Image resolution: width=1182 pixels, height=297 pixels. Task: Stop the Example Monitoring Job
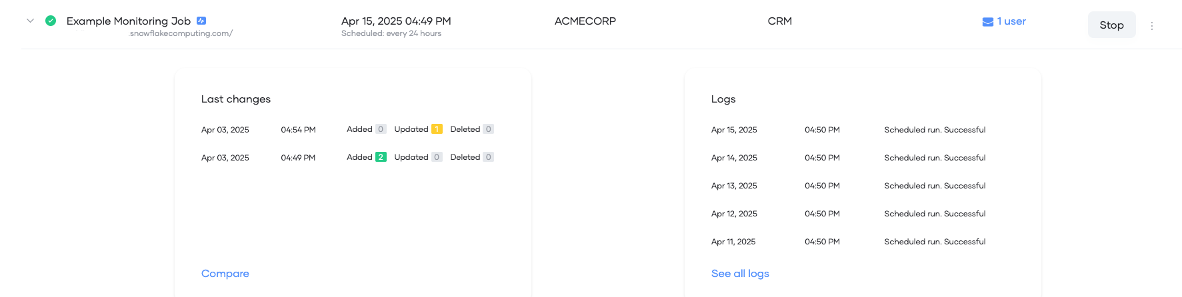(x=1111, y=25)
